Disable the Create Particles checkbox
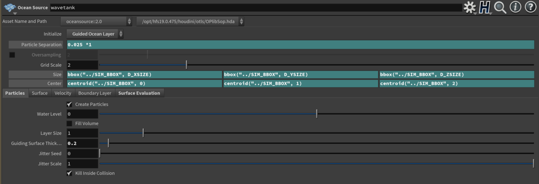Image resolution: width=539 pixels, height=184 pixels. (x=70, y=104)
